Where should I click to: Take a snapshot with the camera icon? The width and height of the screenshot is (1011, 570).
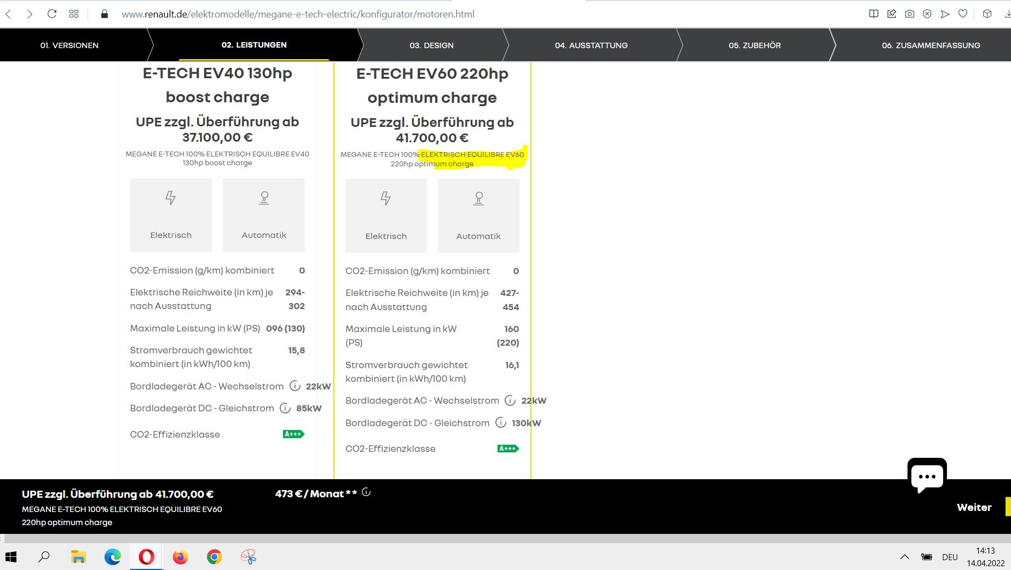[x=910, y=14]
